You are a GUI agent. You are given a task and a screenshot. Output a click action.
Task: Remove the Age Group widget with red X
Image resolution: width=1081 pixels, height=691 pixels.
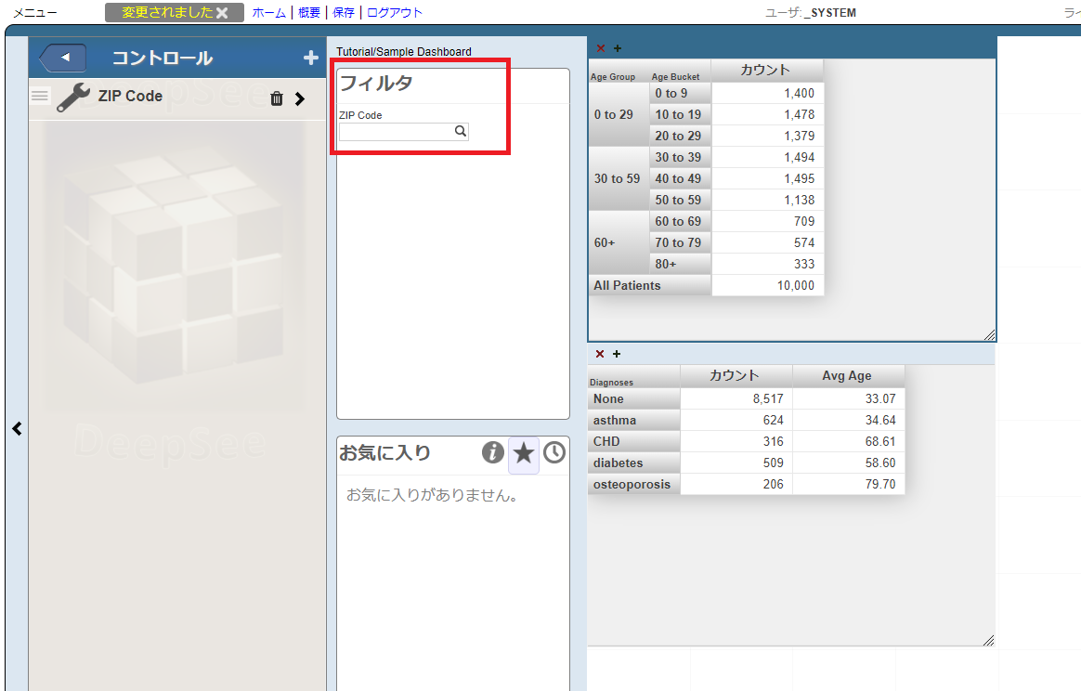601,48
